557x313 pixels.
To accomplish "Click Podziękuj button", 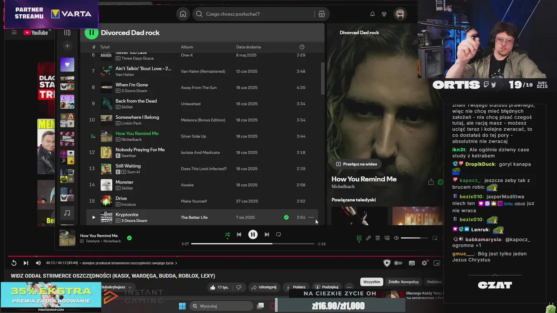I will pos(327,287).
